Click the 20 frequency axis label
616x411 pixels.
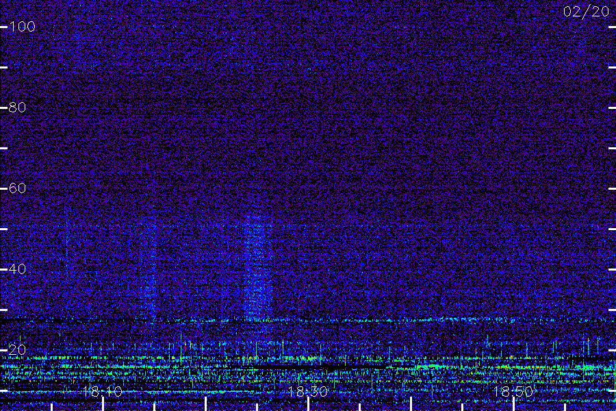point(17,349)
